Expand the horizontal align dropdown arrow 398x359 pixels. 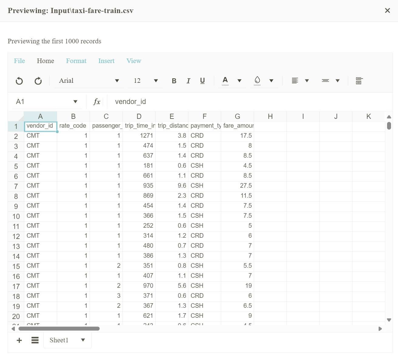click(307, 81)
